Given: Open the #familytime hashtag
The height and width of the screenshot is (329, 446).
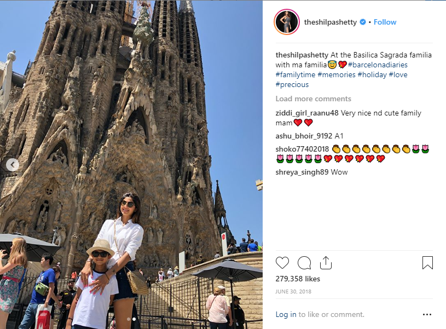Looking at the screenshot, I should [296, 74].
